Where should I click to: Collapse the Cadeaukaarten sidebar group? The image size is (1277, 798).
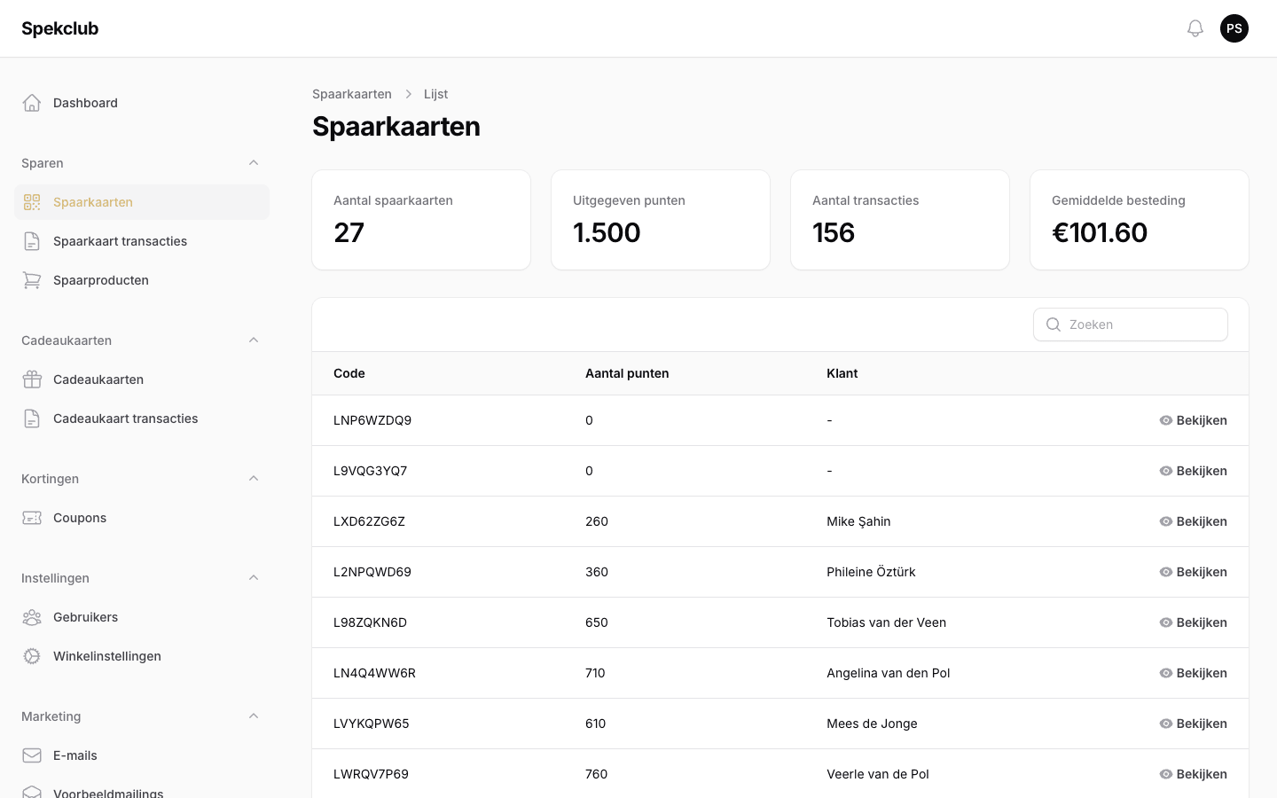pos(254,340)
